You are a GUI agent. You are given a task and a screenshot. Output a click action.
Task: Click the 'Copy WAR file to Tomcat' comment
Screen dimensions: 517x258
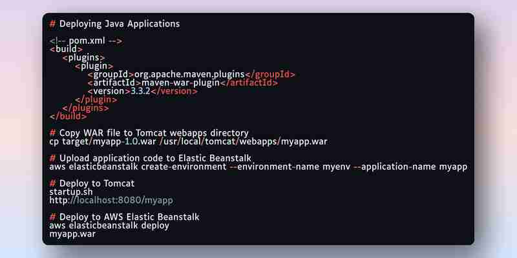(x=149, y=134)
